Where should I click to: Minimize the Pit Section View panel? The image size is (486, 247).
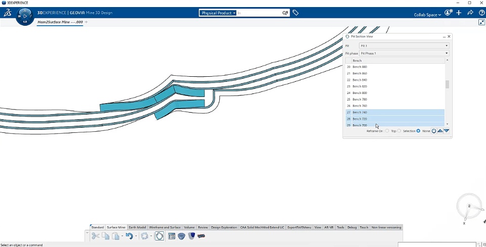tap(444, 36)
